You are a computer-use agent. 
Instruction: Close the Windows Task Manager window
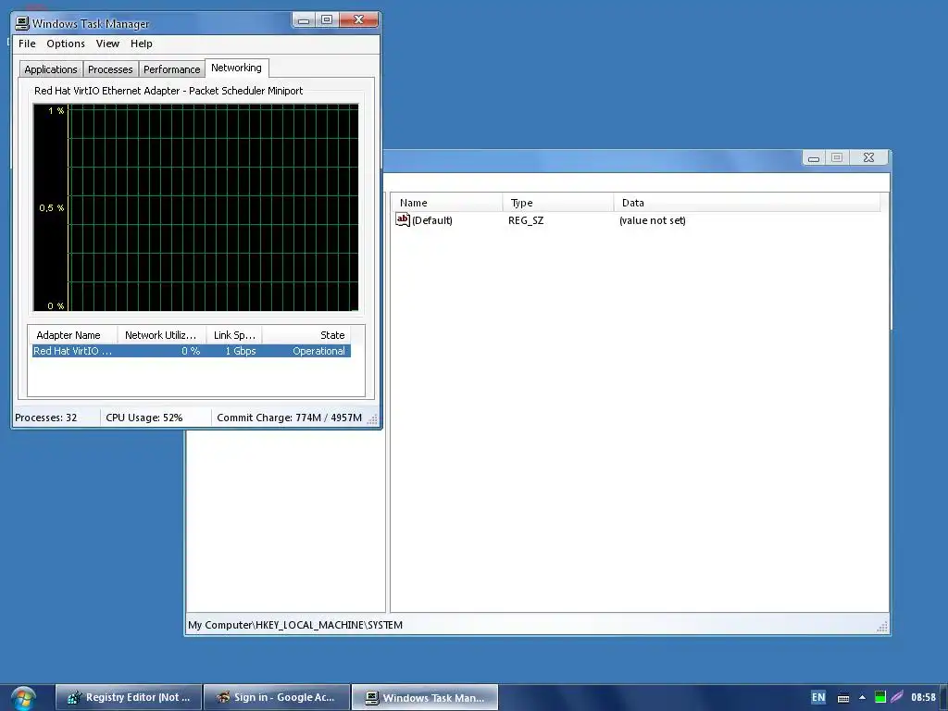358,20
